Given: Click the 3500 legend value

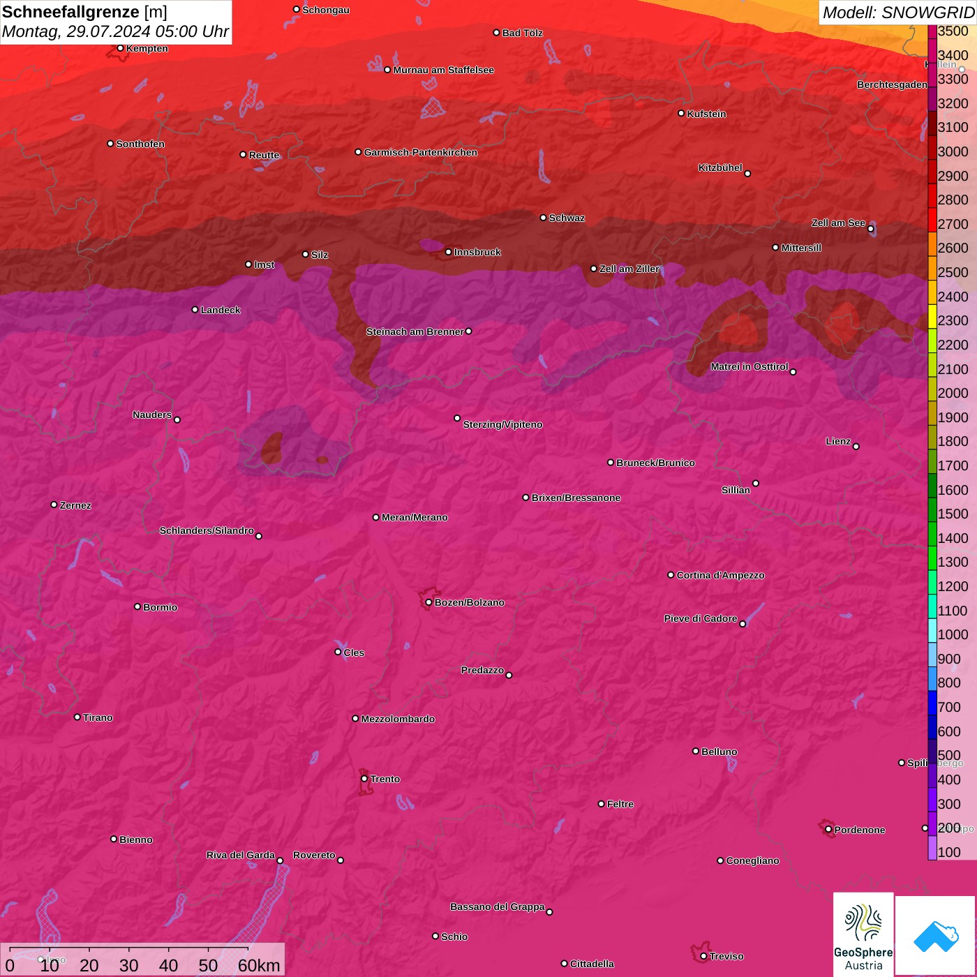Looking at the screenshot, I should [953, 31].
